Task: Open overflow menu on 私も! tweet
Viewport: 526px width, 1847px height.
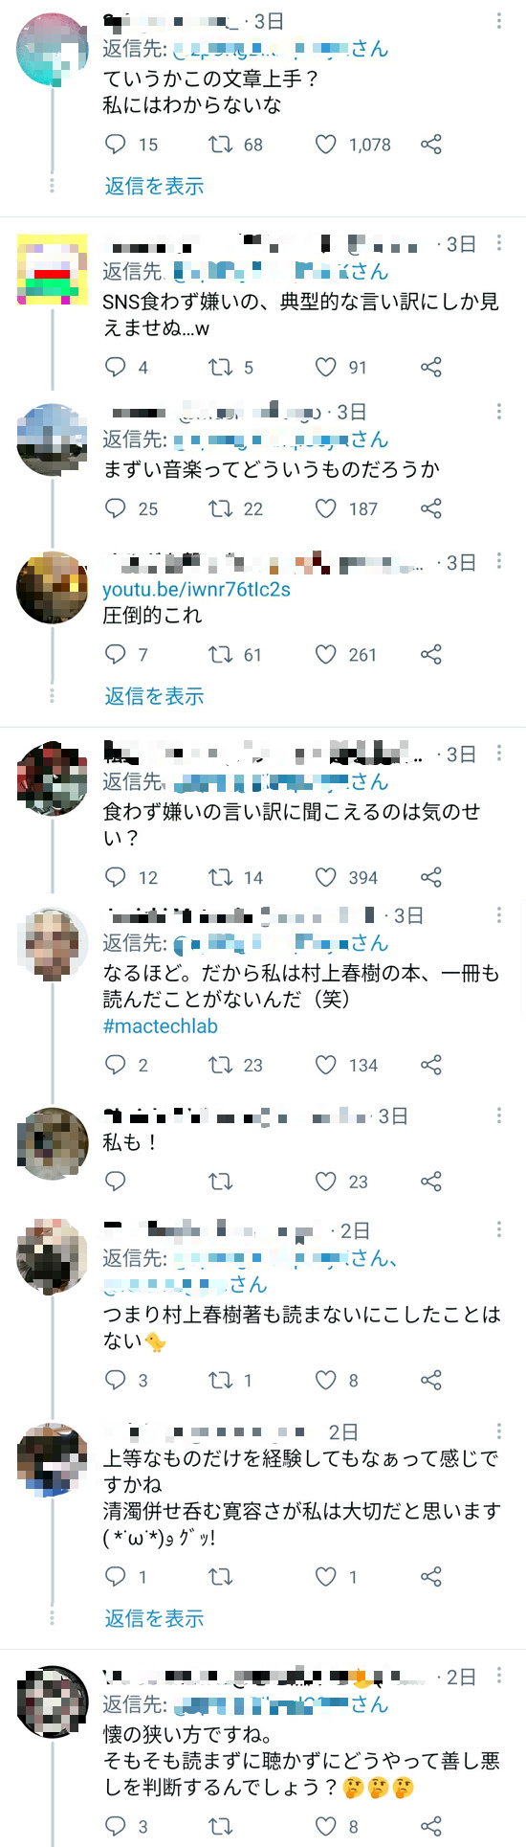Action: point(499,1116)
